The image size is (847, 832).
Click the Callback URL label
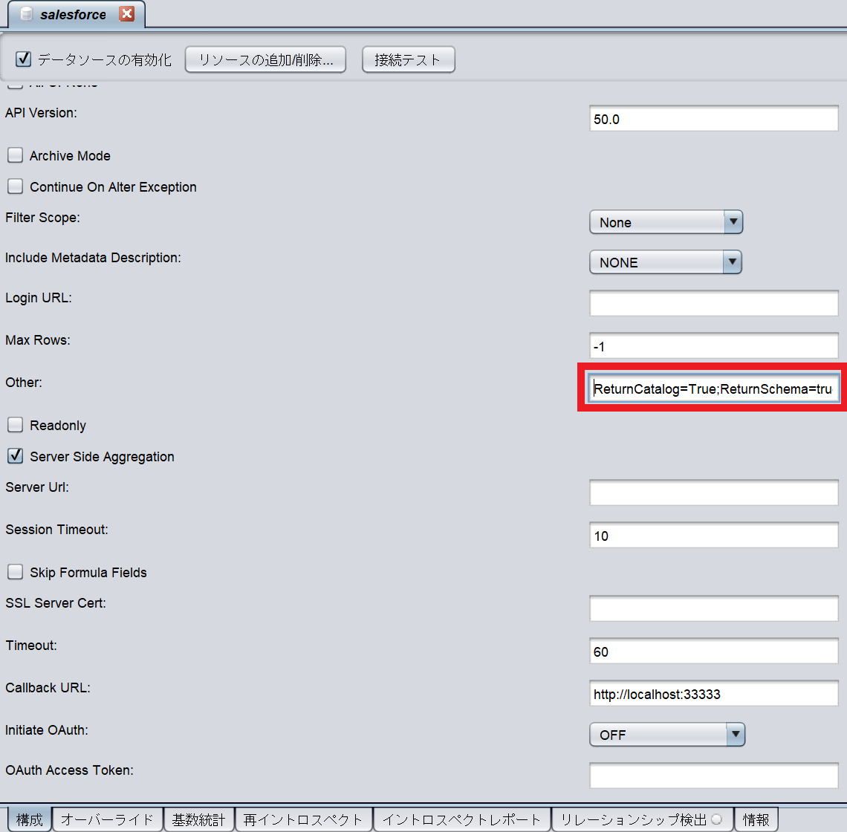click(48, 688)
